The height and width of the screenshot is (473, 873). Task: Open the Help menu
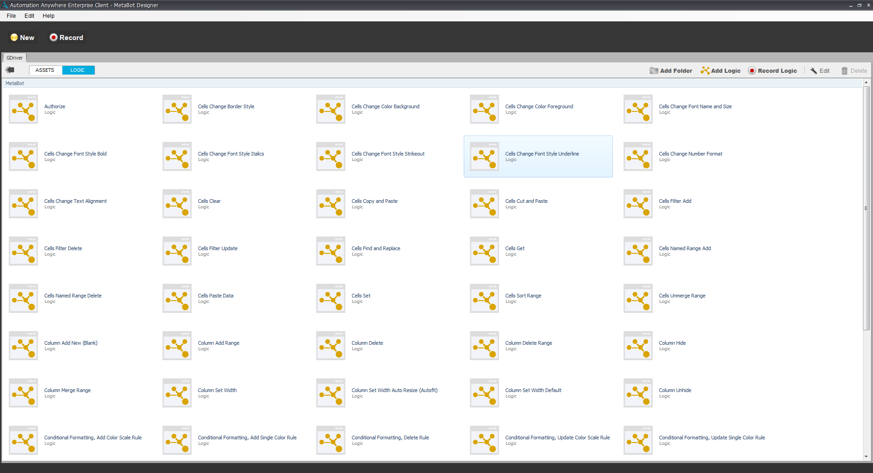click(x=49, y=16)
